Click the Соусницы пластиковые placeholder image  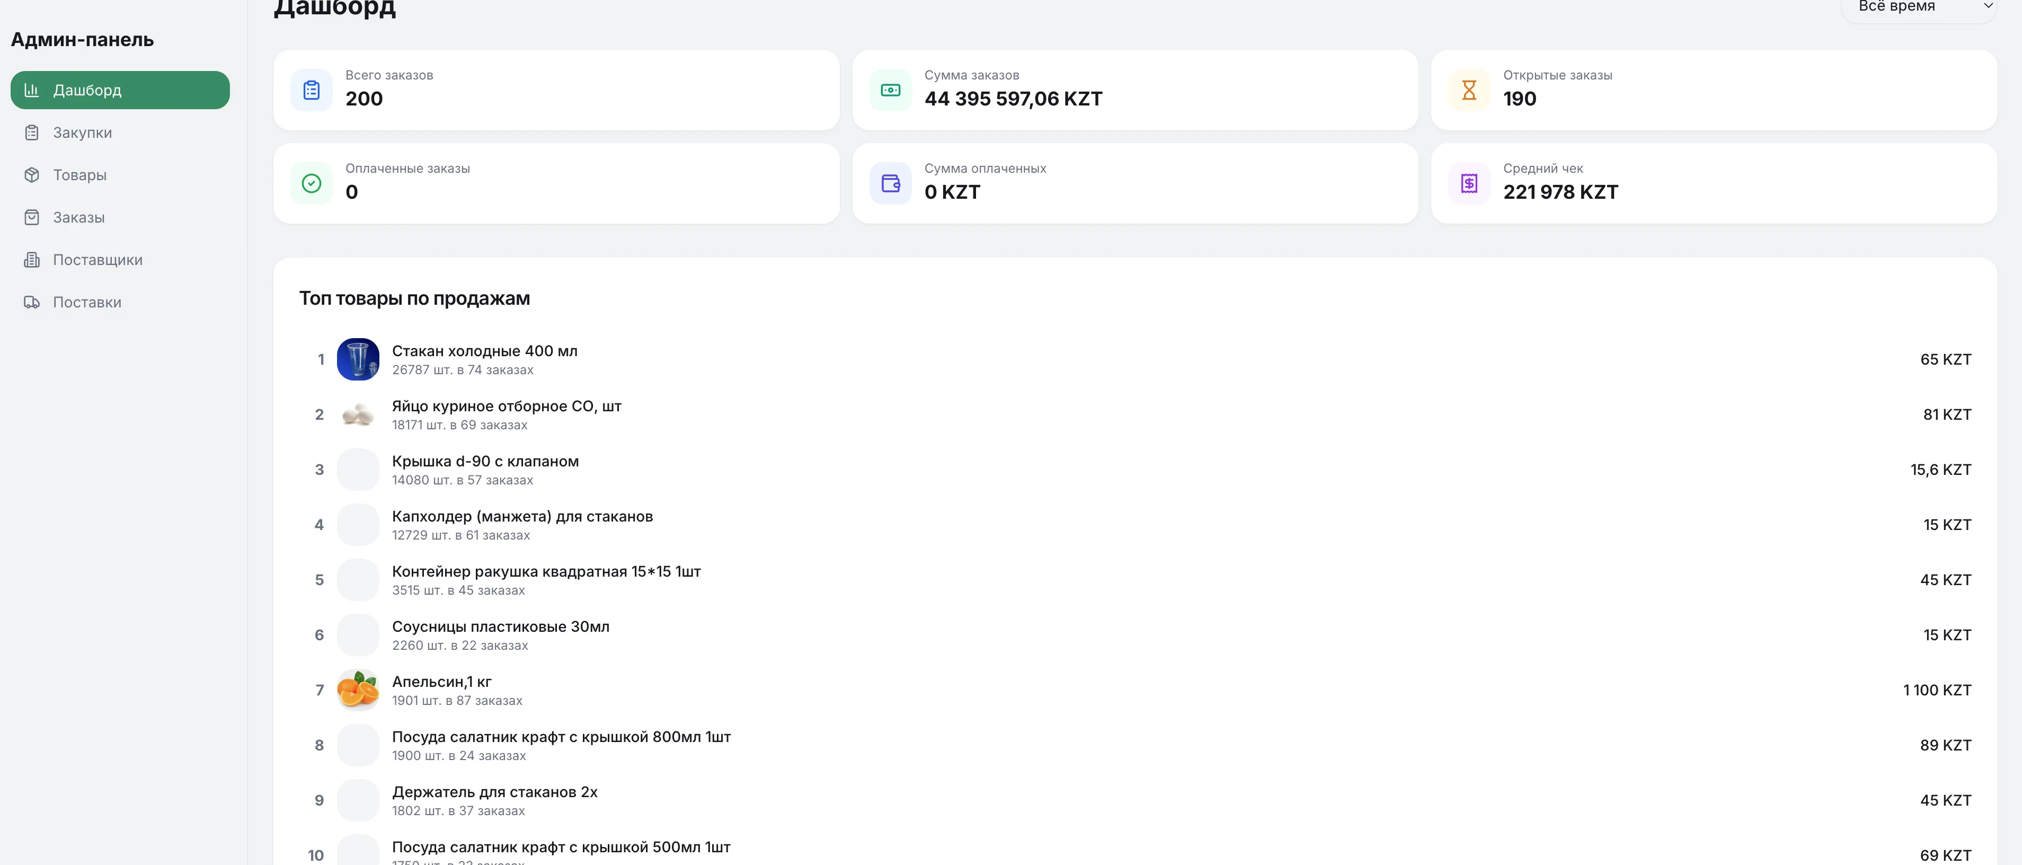coord(358,635)
